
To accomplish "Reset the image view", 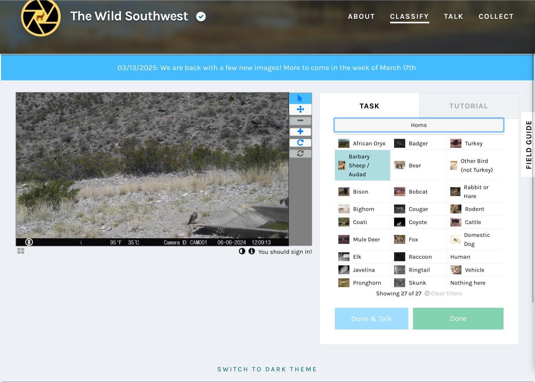I will click(x=300, y=153).
